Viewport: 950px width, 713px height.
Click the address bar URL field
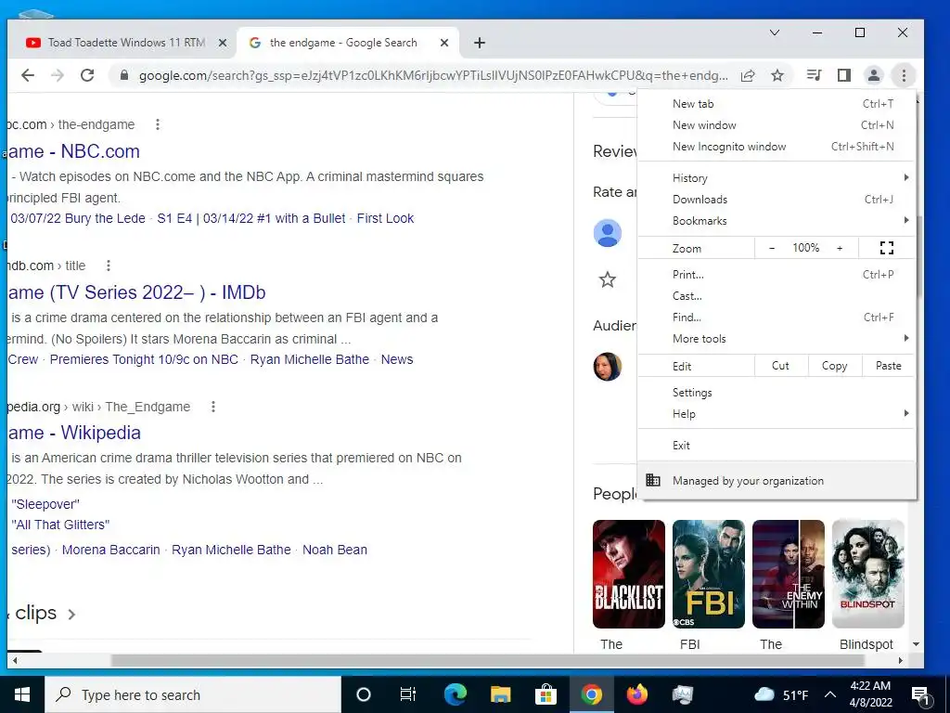[433, 76]
